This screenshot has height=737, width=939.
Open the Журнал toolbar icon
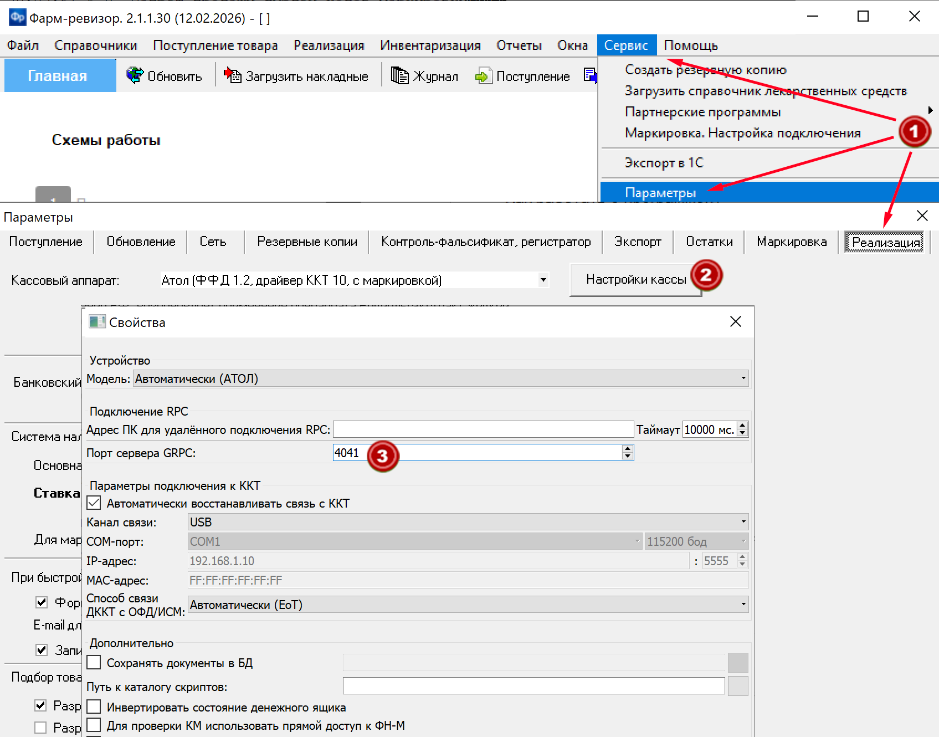click(x=399, y=75)
